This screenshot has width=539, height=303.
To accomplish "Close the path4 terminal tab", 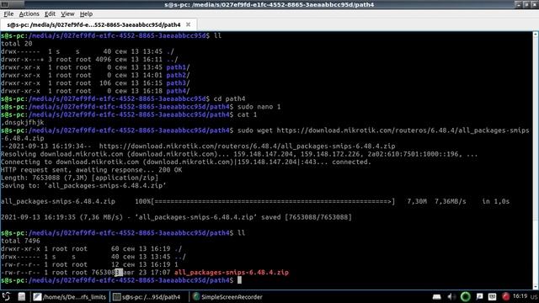I will pos(188,24).
